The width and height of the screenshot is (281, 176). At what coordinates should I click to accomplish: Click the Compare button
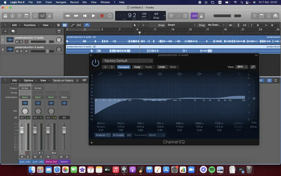coord(123,67)
